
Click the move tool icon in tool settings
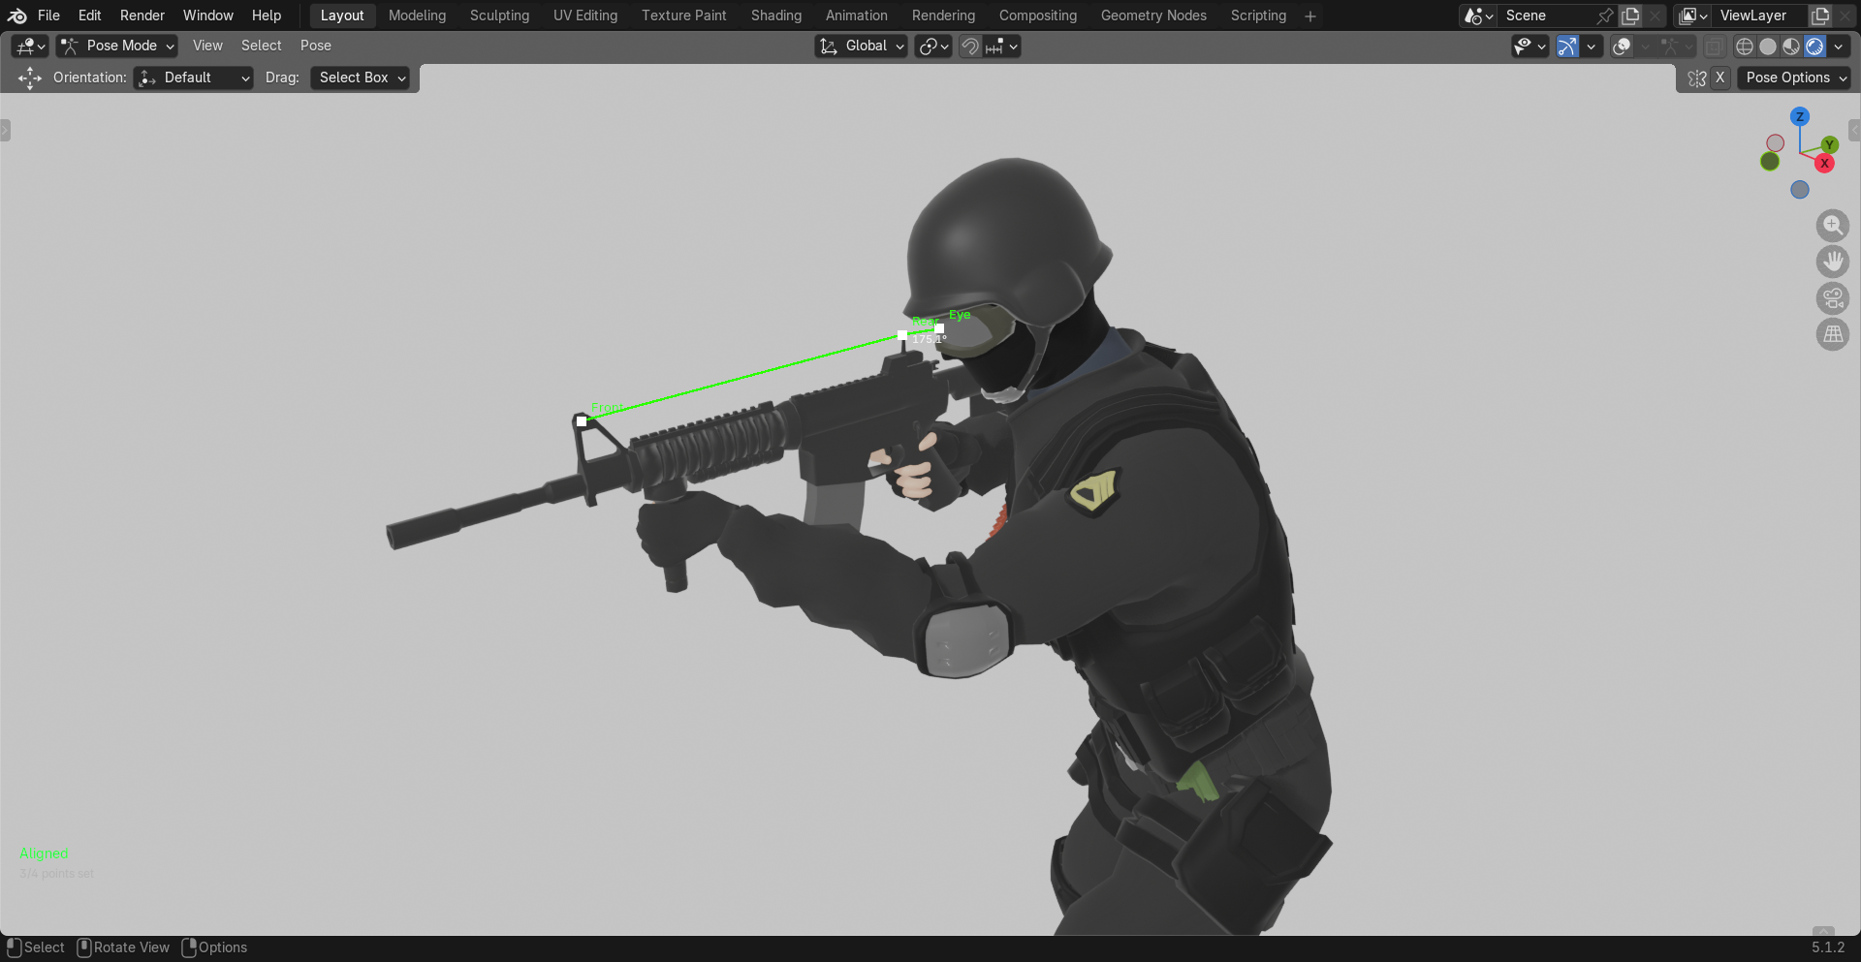pyautogui.click(x=30, y=78)
